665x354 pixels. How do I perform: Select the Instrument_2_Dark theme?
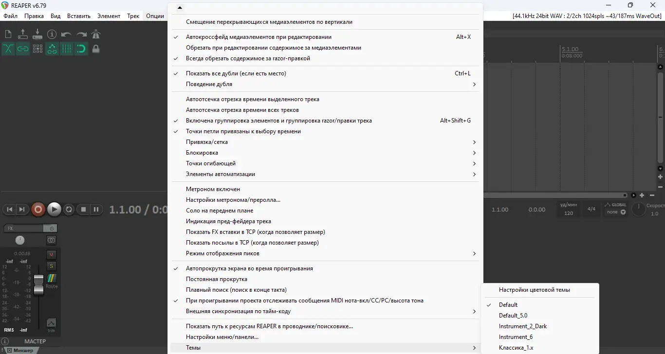[539, 326]
